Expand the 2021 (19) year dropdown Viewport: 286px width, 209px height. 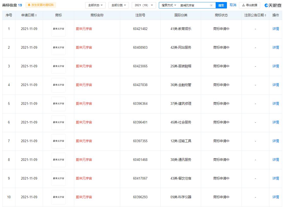point(143,5)
